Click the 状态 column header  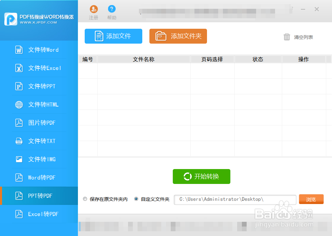(258, 60)
